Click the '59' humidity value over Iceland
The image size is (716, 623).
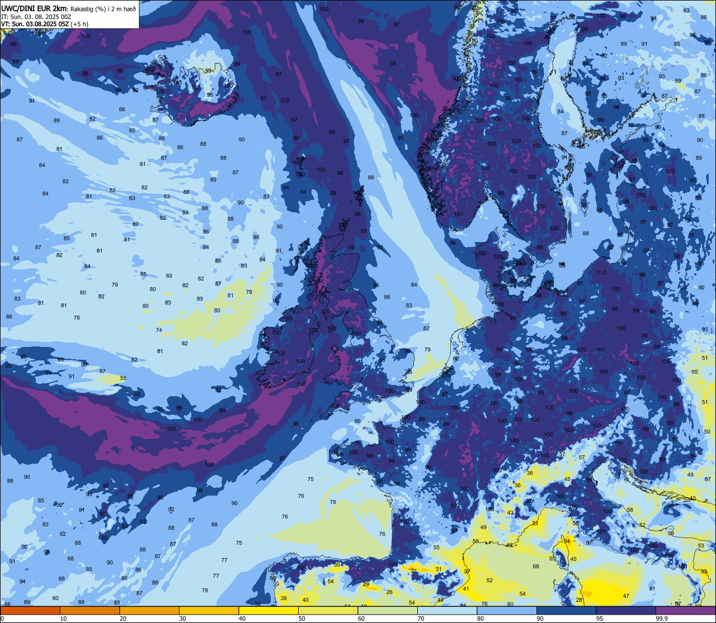tap(208, 70)
